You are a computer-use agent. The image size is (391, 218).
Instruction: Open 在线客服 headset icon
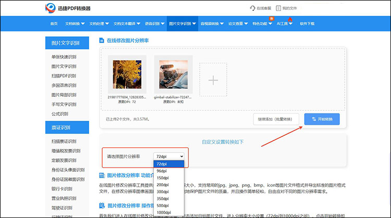coord(252,8)
